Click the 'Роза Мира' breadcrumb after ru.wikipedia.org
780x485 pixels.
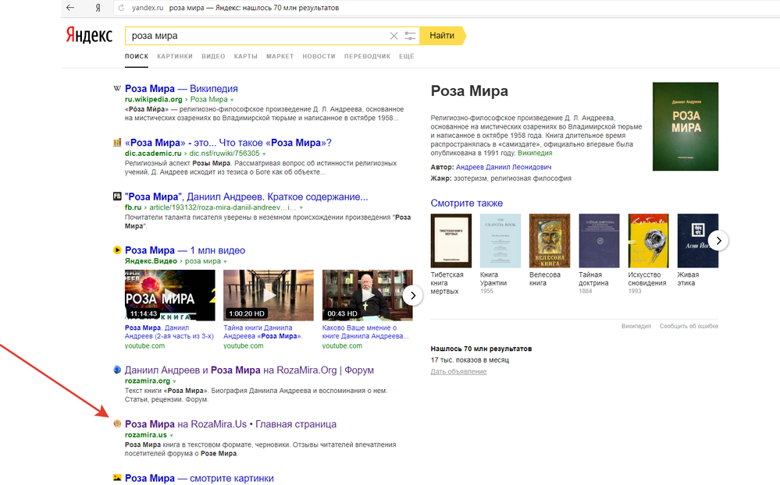(x=209, y=99)
